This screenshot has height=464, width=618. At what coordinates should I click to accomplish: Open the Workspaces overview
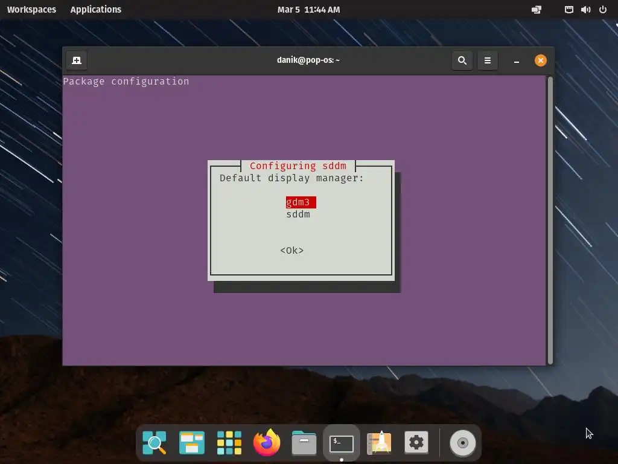coord(31,10)
